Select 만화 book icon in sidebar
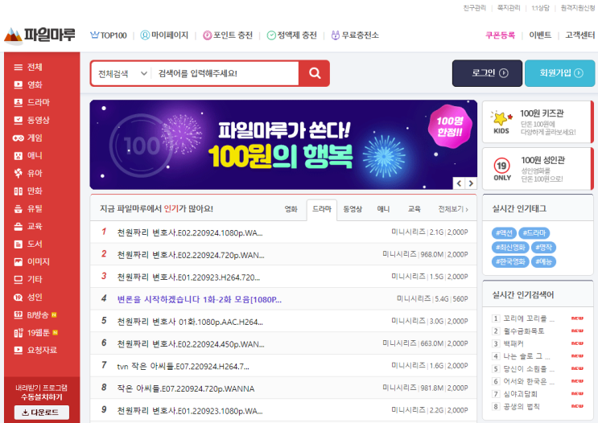 point(18,191)
